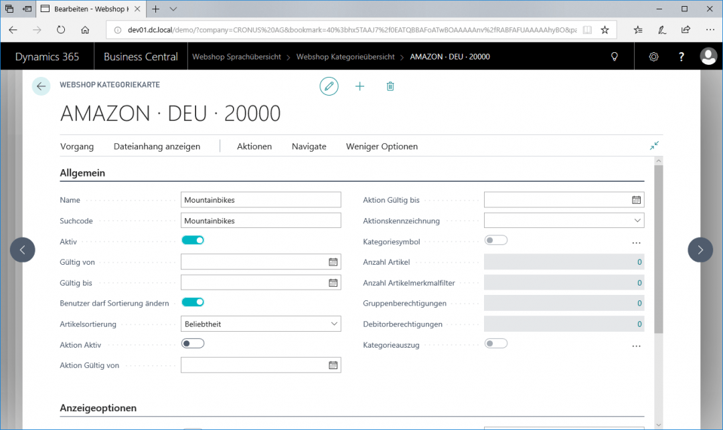This screenshot has height=430, width=723.
Task: Click scrollbar down arrow
Action: click(659, 425)
